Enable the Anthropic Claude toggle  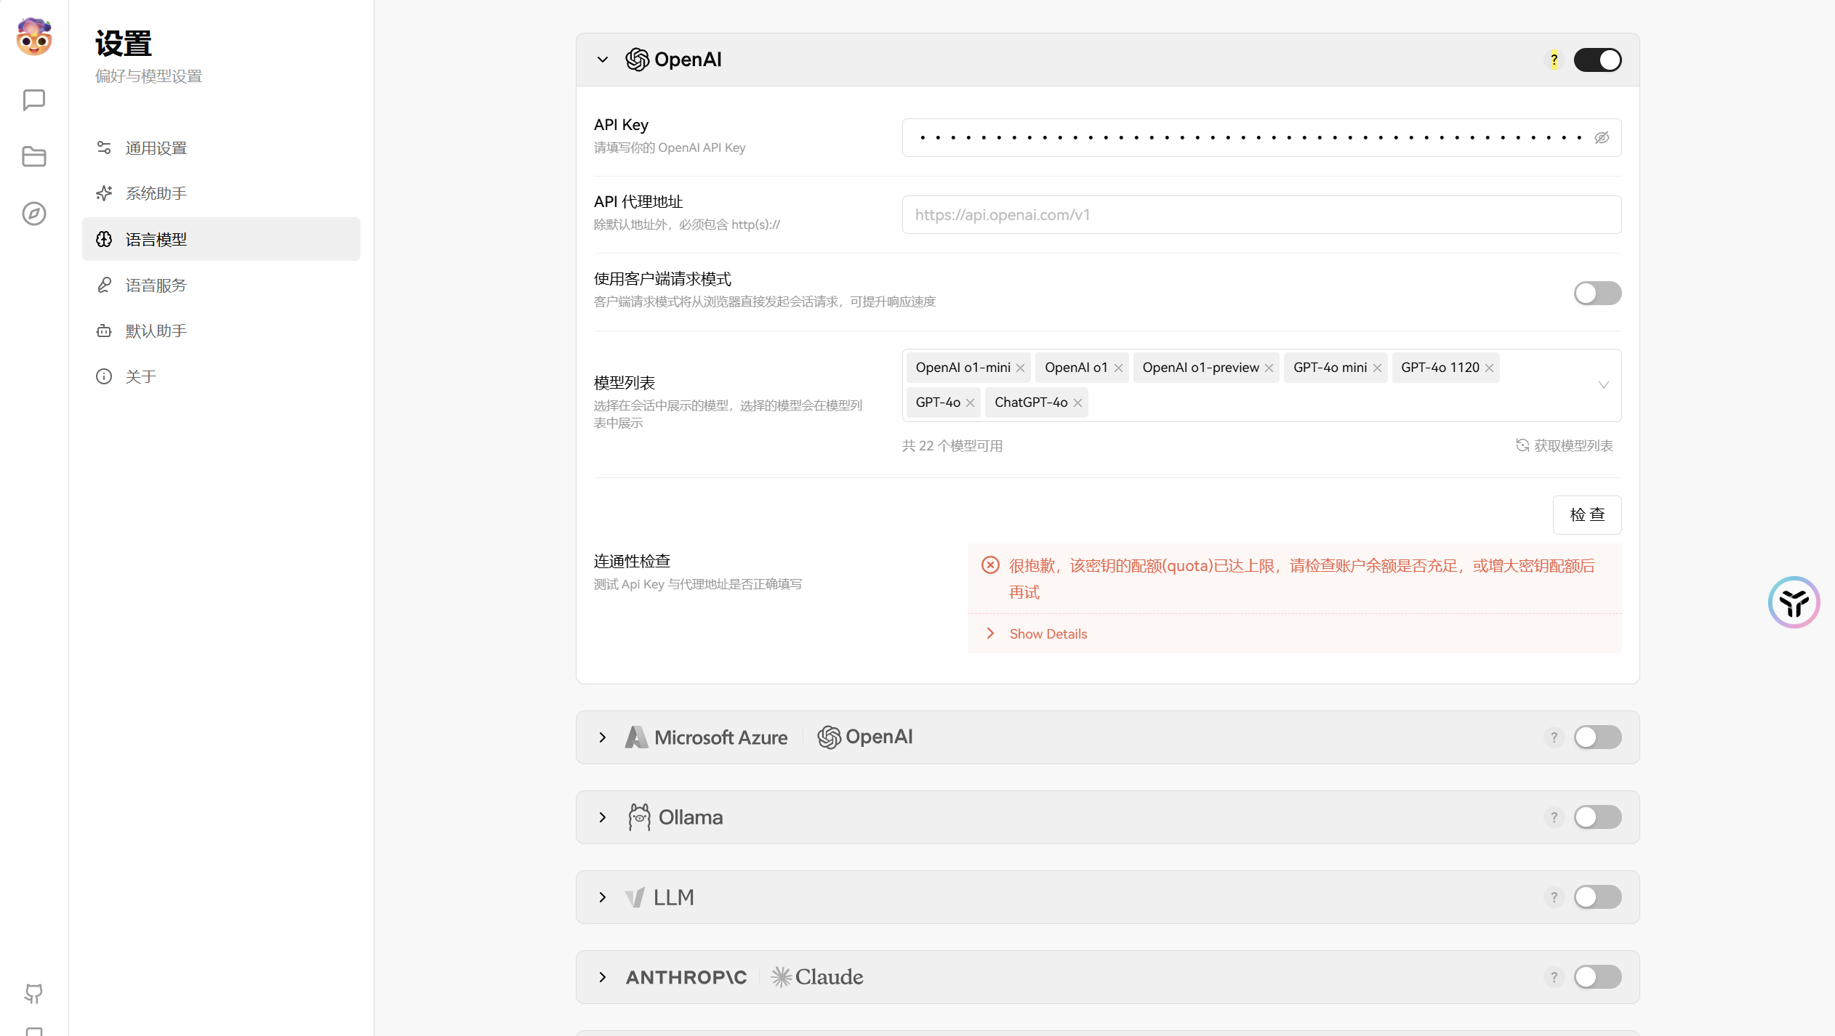[x=1597, y=977]
